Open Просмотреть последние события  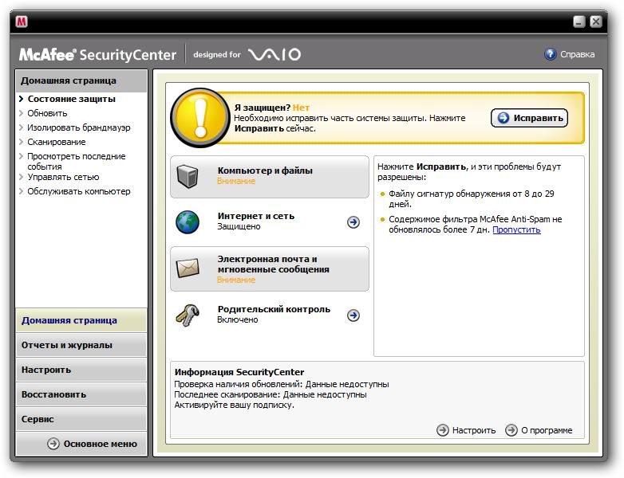pos(77,161)
